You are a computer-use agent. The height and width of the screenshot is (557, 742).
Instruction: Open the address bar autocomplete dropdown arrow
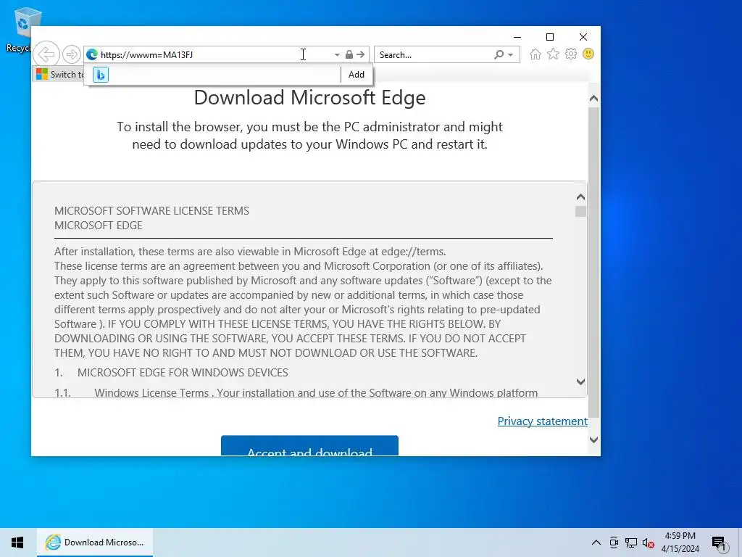pyautogui.click(x=337, y=55)
